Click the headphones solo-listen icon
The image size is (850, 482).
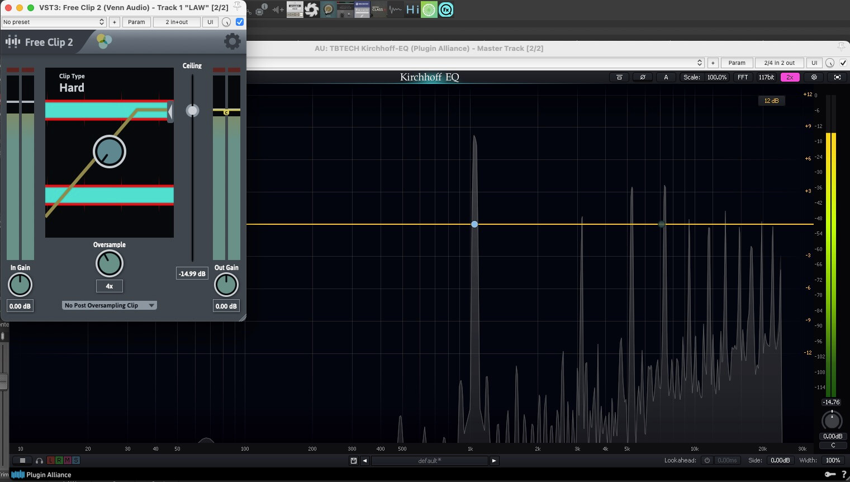click(x=39, y=460)
